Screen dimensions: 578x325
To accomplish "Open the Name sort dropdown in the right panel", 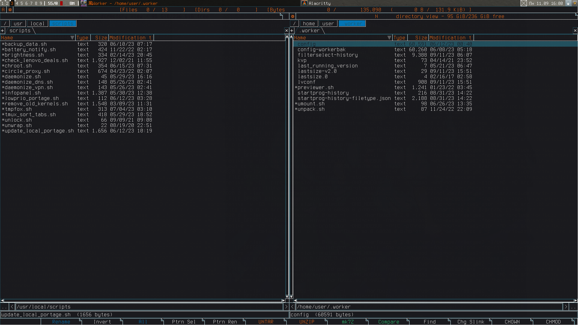I will 389,38.
